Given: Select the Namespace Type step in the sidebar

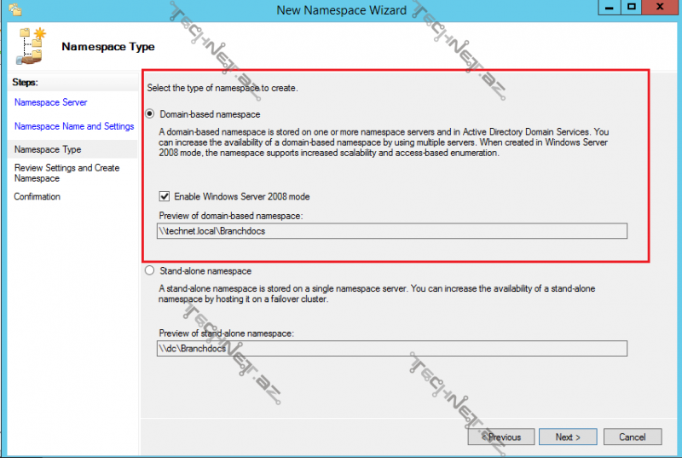Looking at the screenshot, I should tap(48, 149).
